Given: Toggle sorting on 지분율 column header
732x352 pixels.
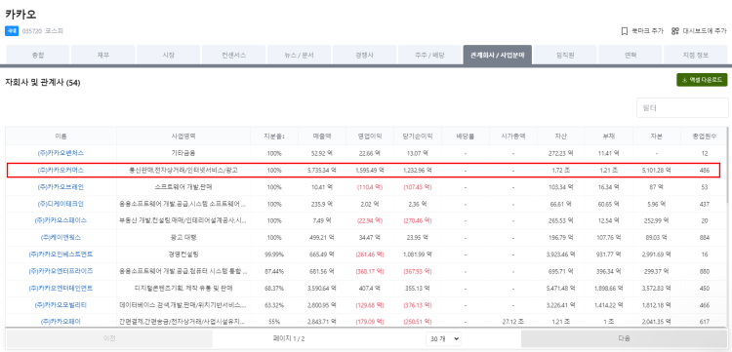Looking at the screenshot, I should click(274, 137).
